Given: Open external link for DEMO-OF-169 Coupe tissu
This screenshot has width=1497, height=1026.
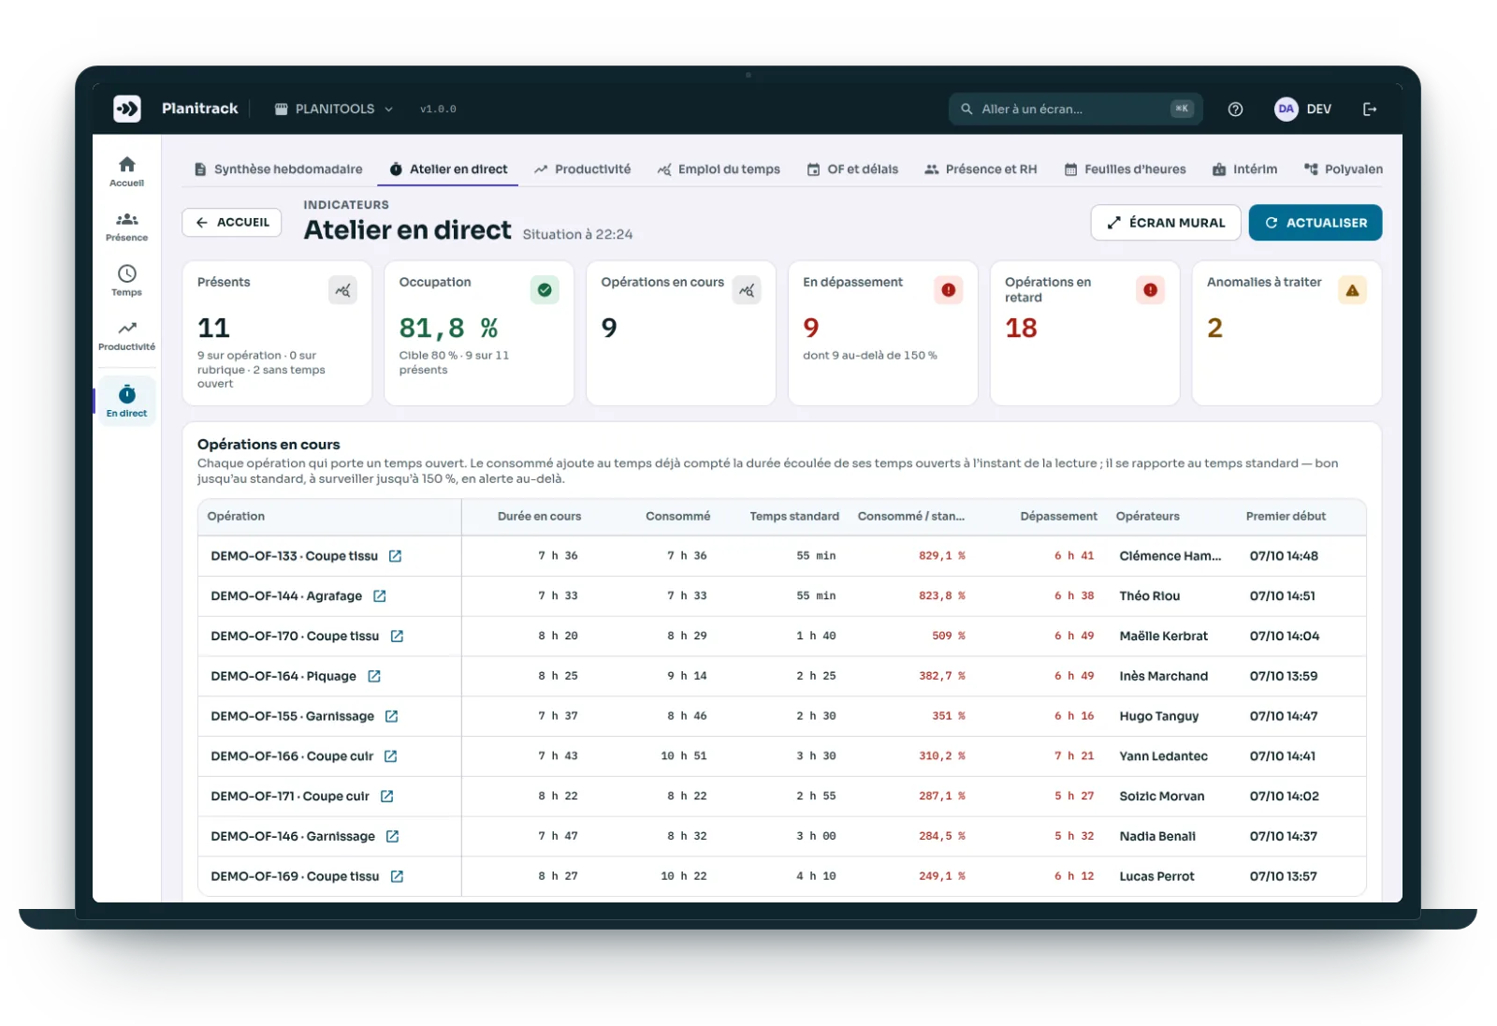Looking at the screenshot, I should pos(397,877).
